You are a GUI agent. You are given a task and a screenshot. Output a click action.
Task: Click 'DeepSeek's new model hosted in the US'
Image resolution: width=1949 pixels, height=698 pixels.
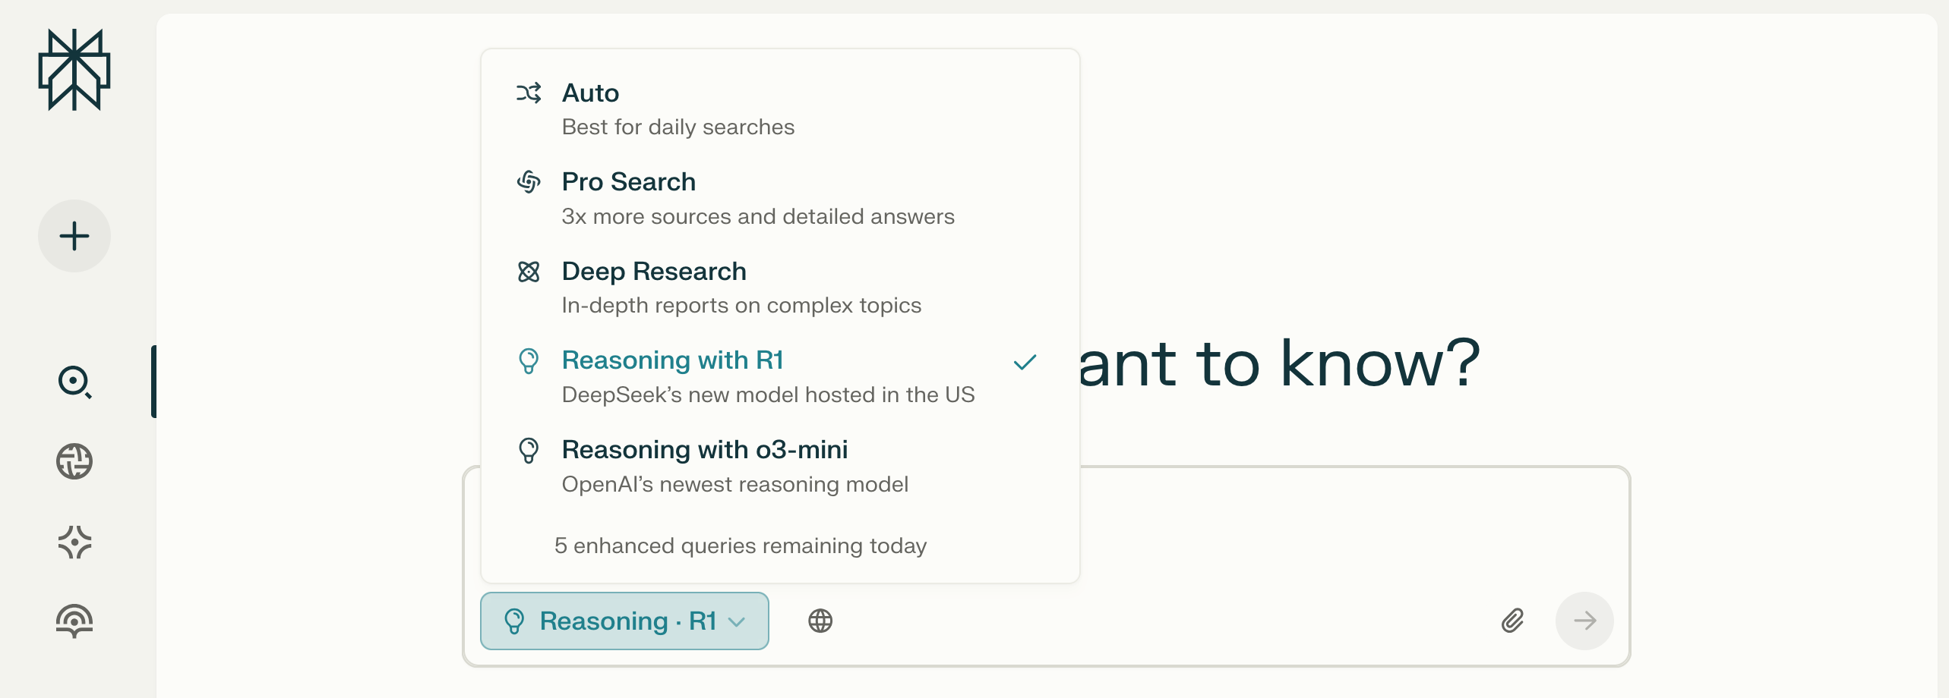tap(768, 395)
